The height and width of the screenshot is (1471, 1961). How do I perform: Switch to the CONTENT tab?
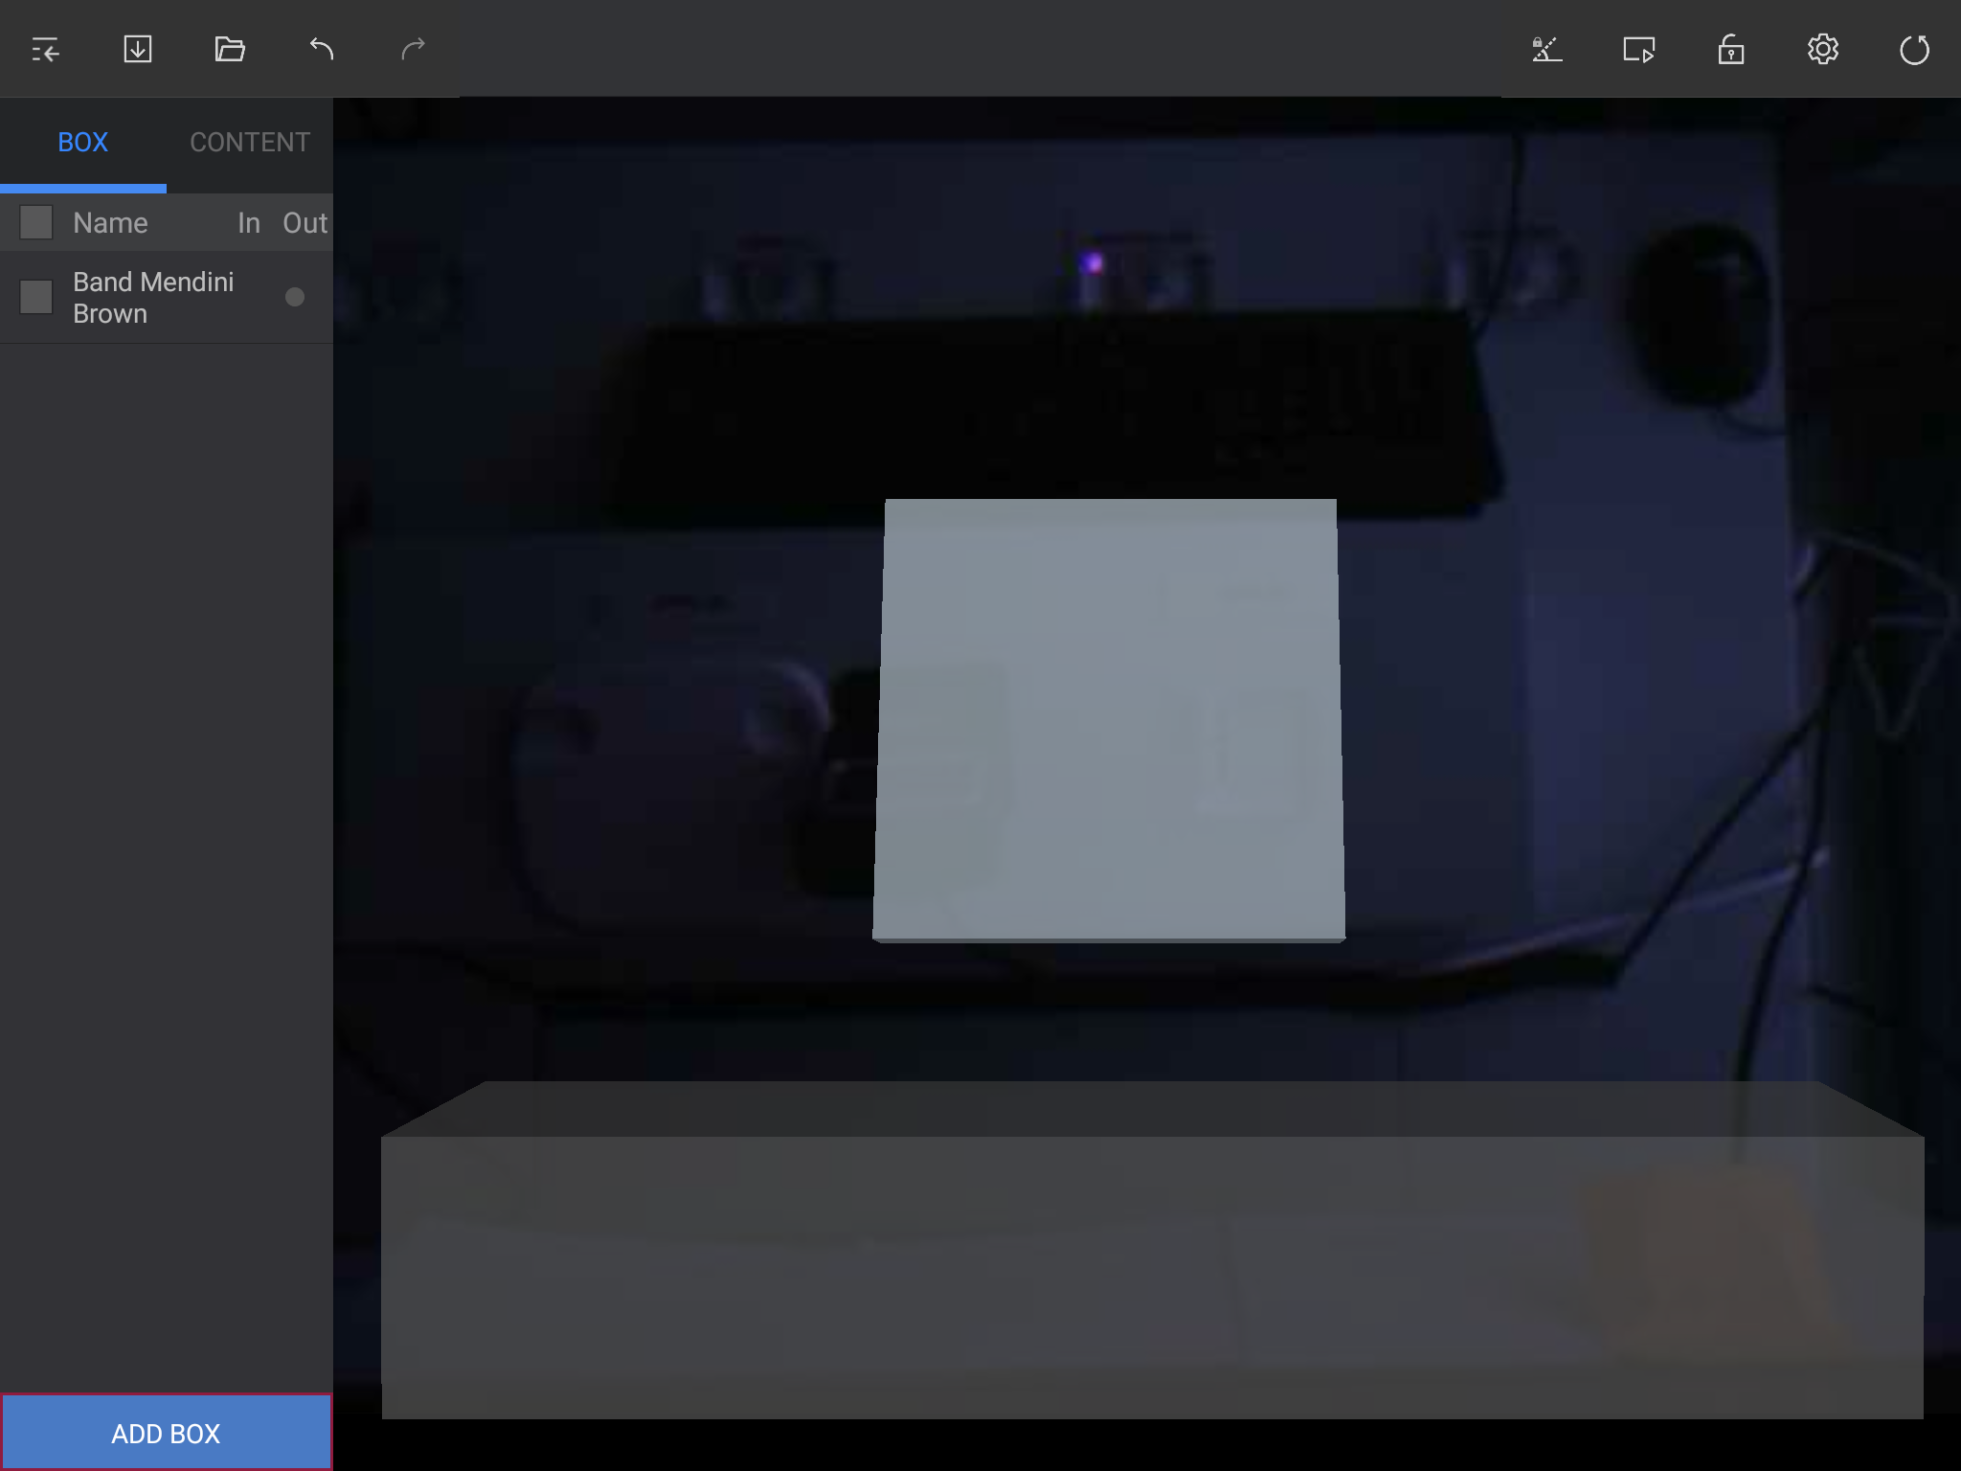coord(250,143)
